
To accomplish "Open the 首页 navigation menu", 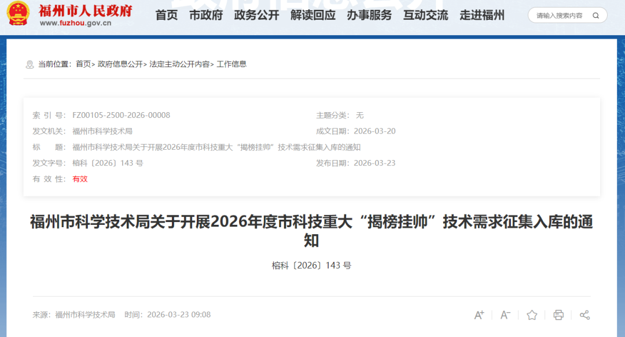I will [167, 16].
